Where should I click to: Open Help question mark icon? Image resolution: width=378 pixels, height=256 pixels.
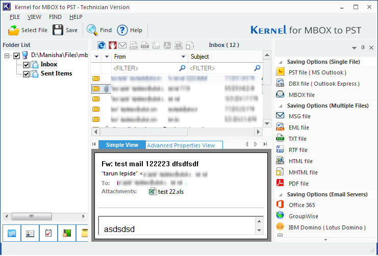click(x=122, y=31)
